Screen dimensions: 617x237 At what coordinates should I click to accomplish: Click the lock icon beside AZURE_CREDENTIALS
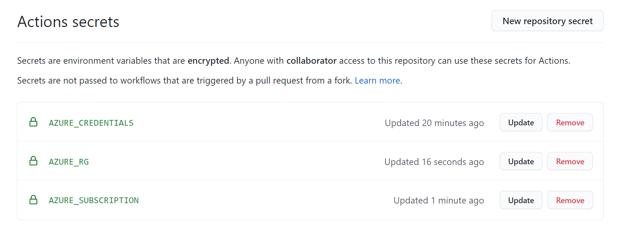[34, 122]
